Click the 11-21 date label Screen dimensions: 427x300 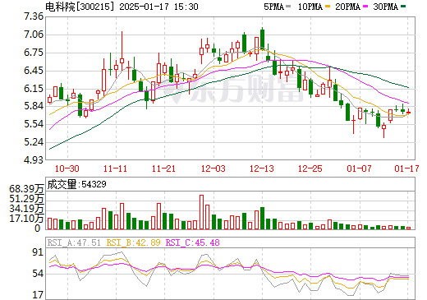pos(163,168)
